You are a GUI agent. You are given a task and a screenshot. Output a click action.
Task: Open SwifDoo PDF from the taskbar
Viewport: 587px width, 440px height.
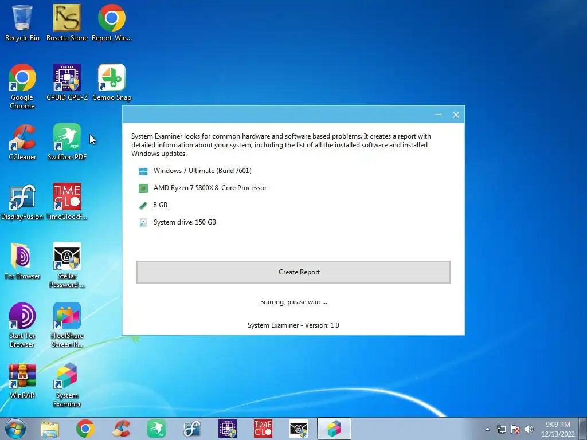point(156,429)
